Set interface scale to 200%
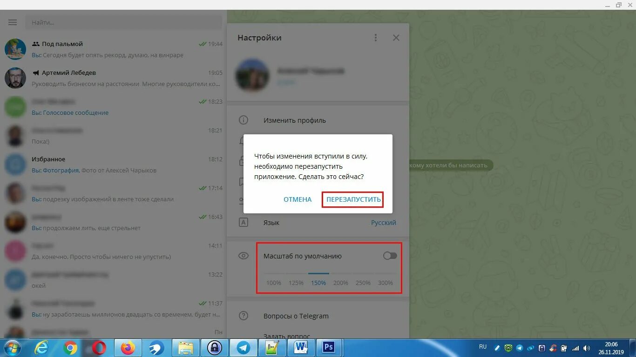Viewport: 636px width, 357px height. click(x=341, y=283)
